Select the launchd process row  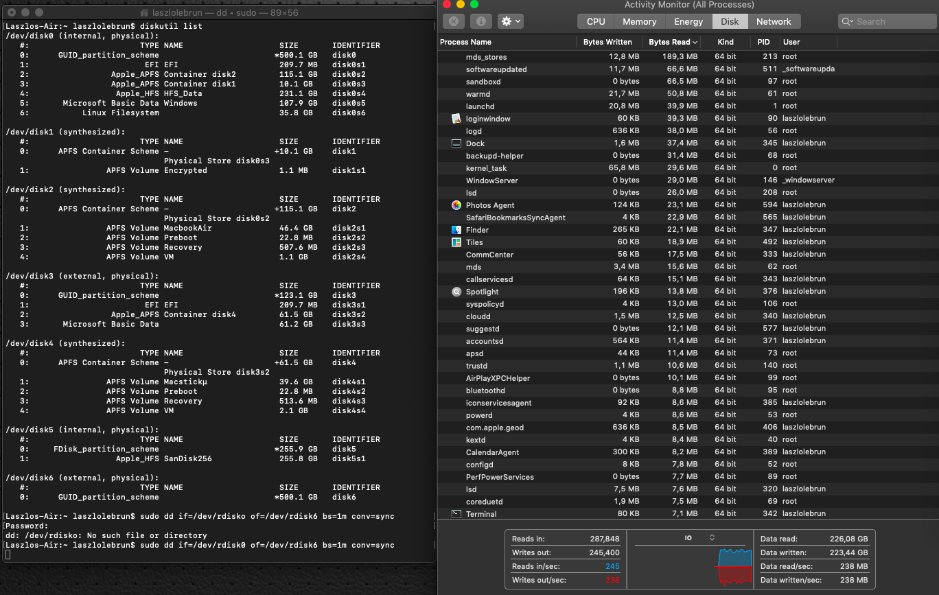coord(688,106)
